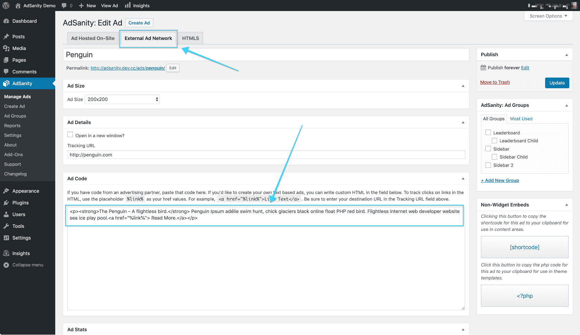The height and width of the screenshot is (335, 580).
Task: Click the Settings sliders icon in sidebar
Action: click(x=6, y=238)
